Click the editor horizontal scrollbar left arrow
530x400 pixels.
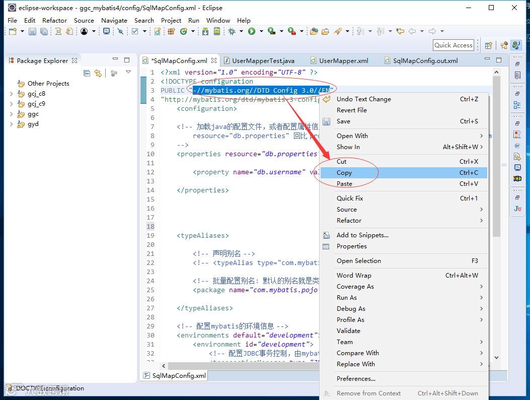[164, 366]
